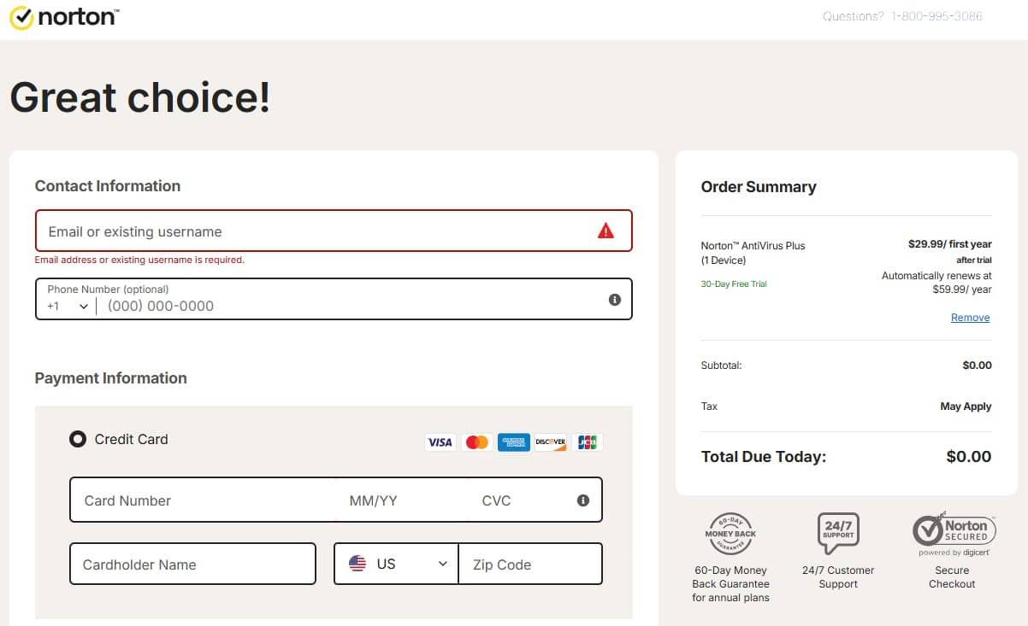Open the US country dropdown

tap(396, 564)
